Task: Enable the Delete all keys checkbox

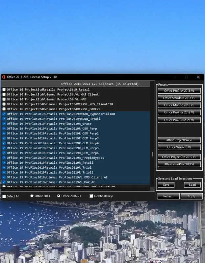Action: (91, 196)
